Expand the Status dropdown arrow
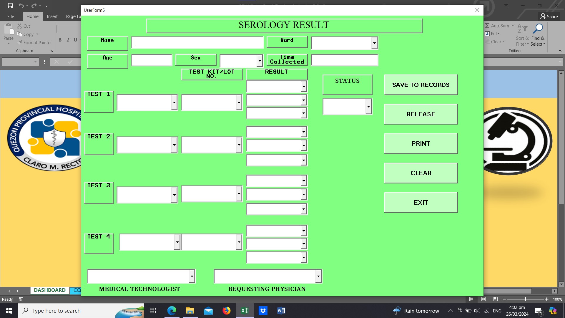This screenshot has width=565, height=318. coord(368,107)
